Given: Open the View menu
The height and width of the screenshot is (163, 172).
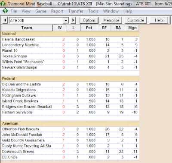Looking at the screenshot, I should (26, 11).
